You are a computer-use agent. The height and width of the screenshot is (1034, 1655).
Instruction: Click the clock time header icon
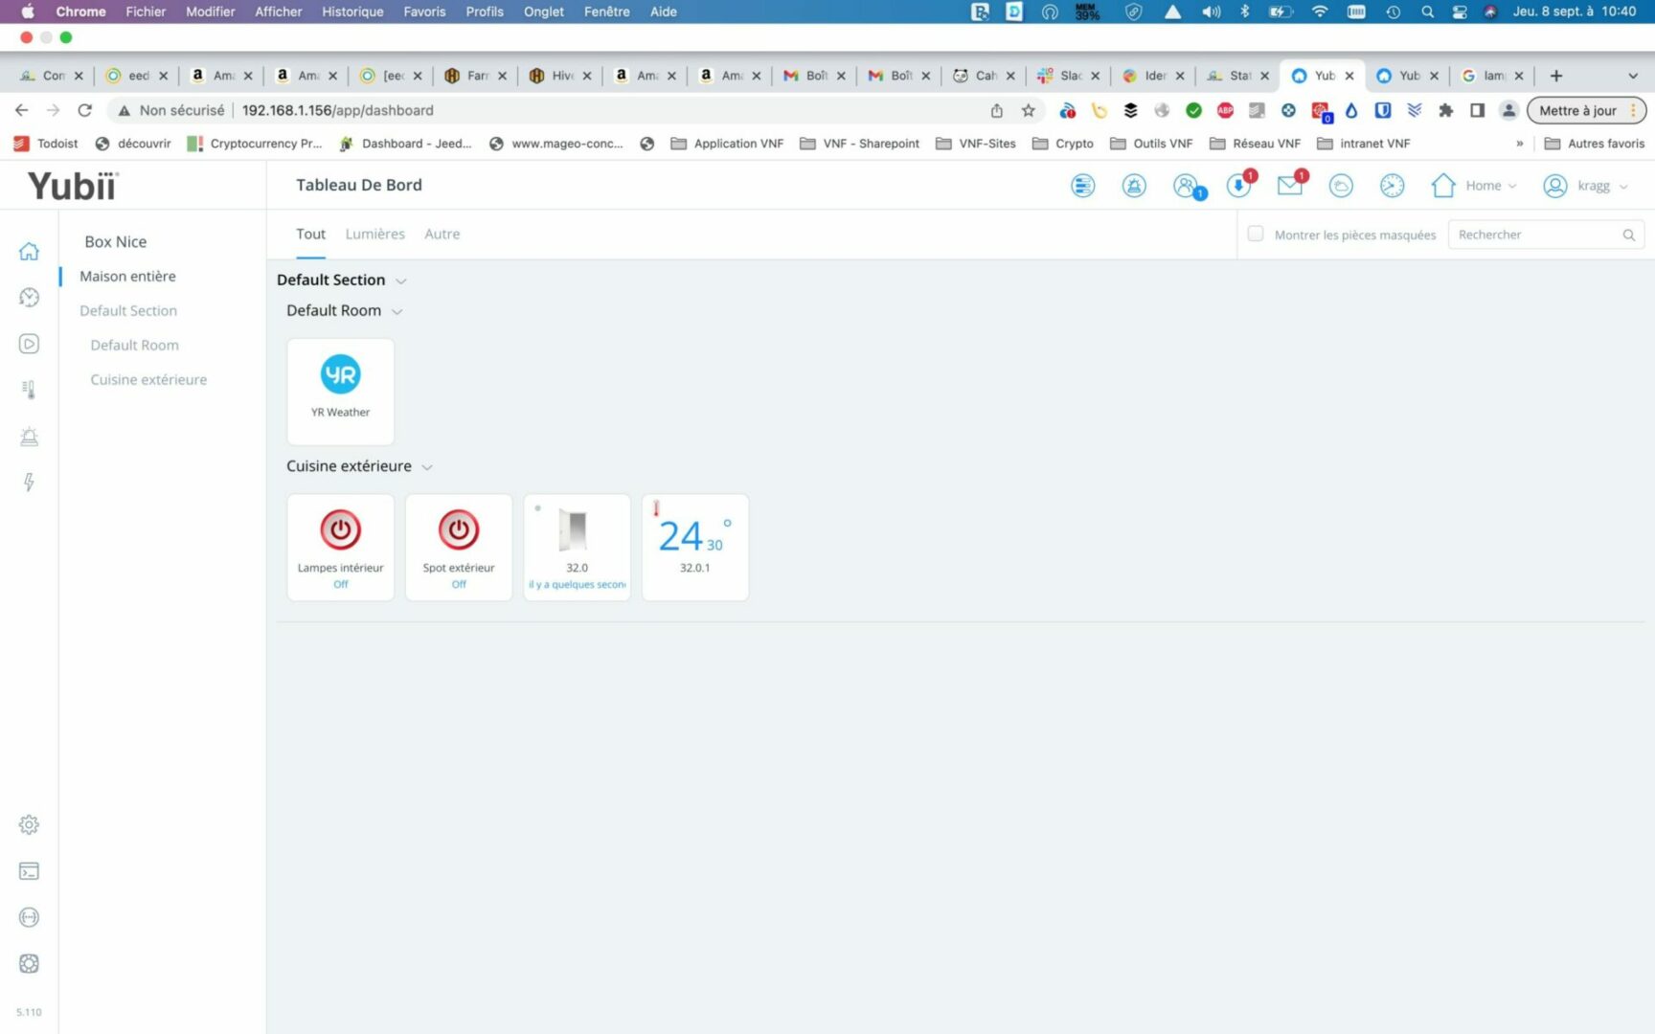click(1392, 186)
